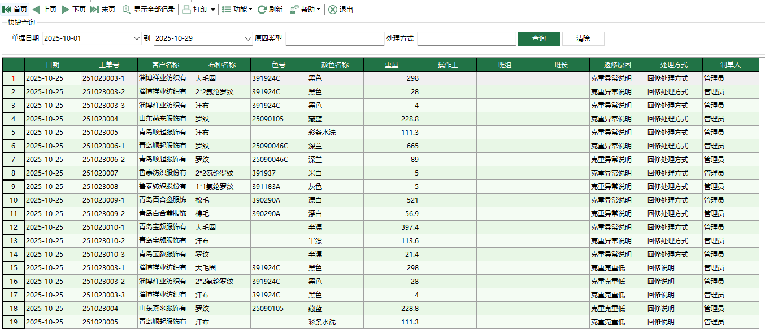Select the 打印 printer icon
Screen dimensions: 765x329
186,8
